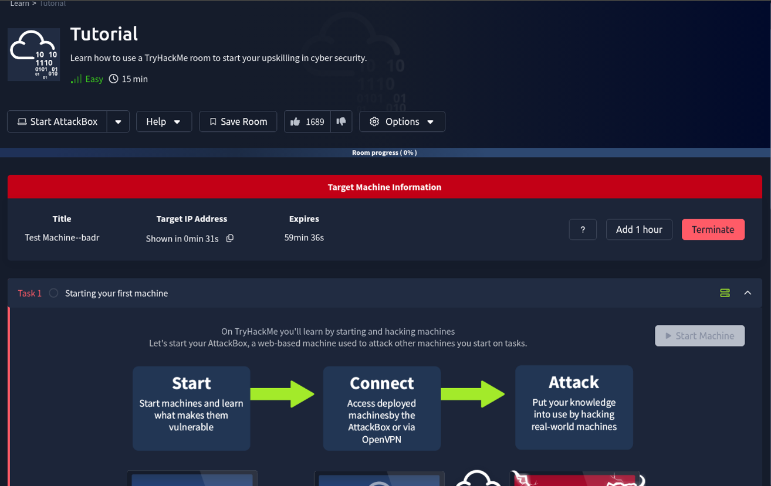Click the thumbs up icon
The image size is (771, 486).
[294, 121]
